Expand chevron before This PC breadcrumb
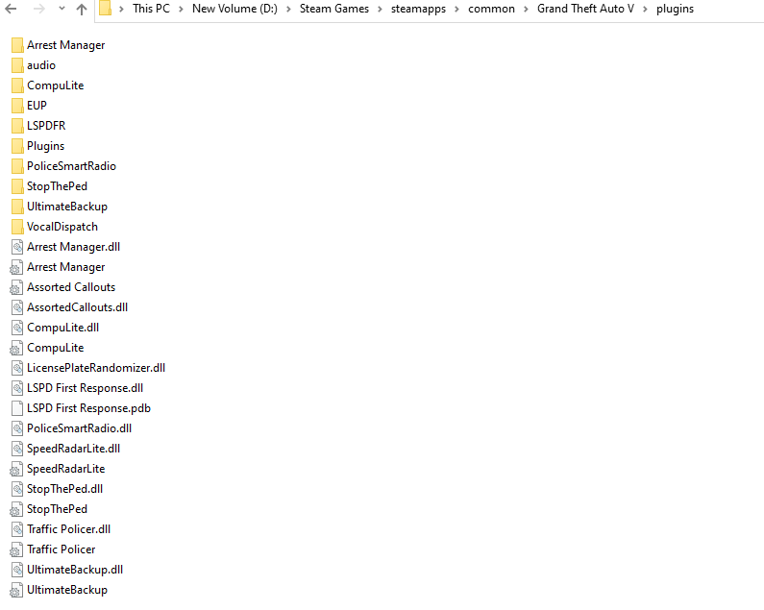 [121, 9]
